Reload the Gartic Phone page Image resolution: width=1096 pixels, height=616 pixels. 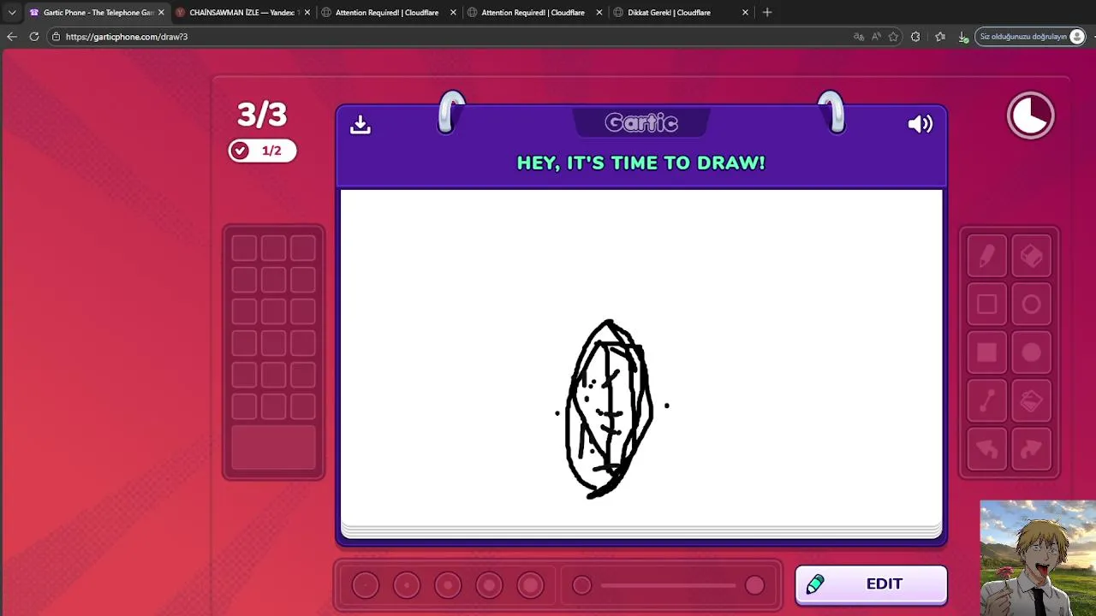[34, 37]
